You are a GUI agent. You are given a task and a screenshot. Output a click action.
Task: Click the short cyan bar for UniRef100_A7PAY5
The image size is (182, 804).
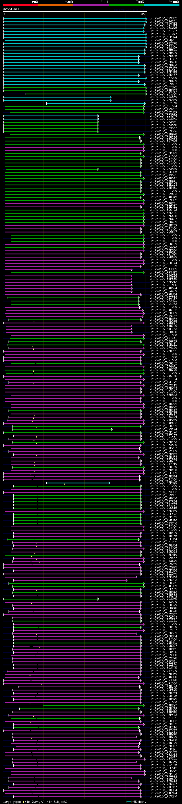[78, 483]
